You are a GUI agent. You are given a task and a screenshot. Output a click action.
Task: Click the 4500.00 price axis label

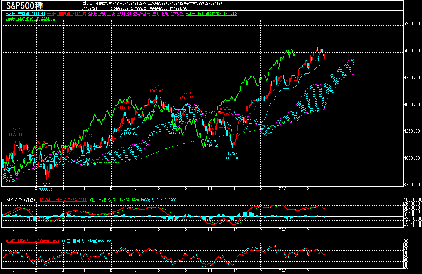tap(412, 104)
